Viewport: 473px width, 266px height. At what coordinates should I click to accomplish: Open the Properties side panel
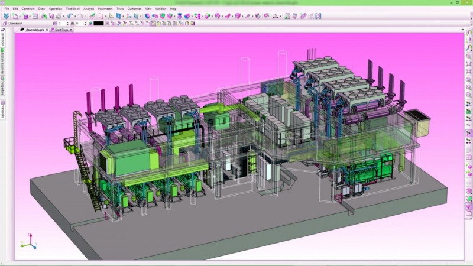[x=3, y=85]
